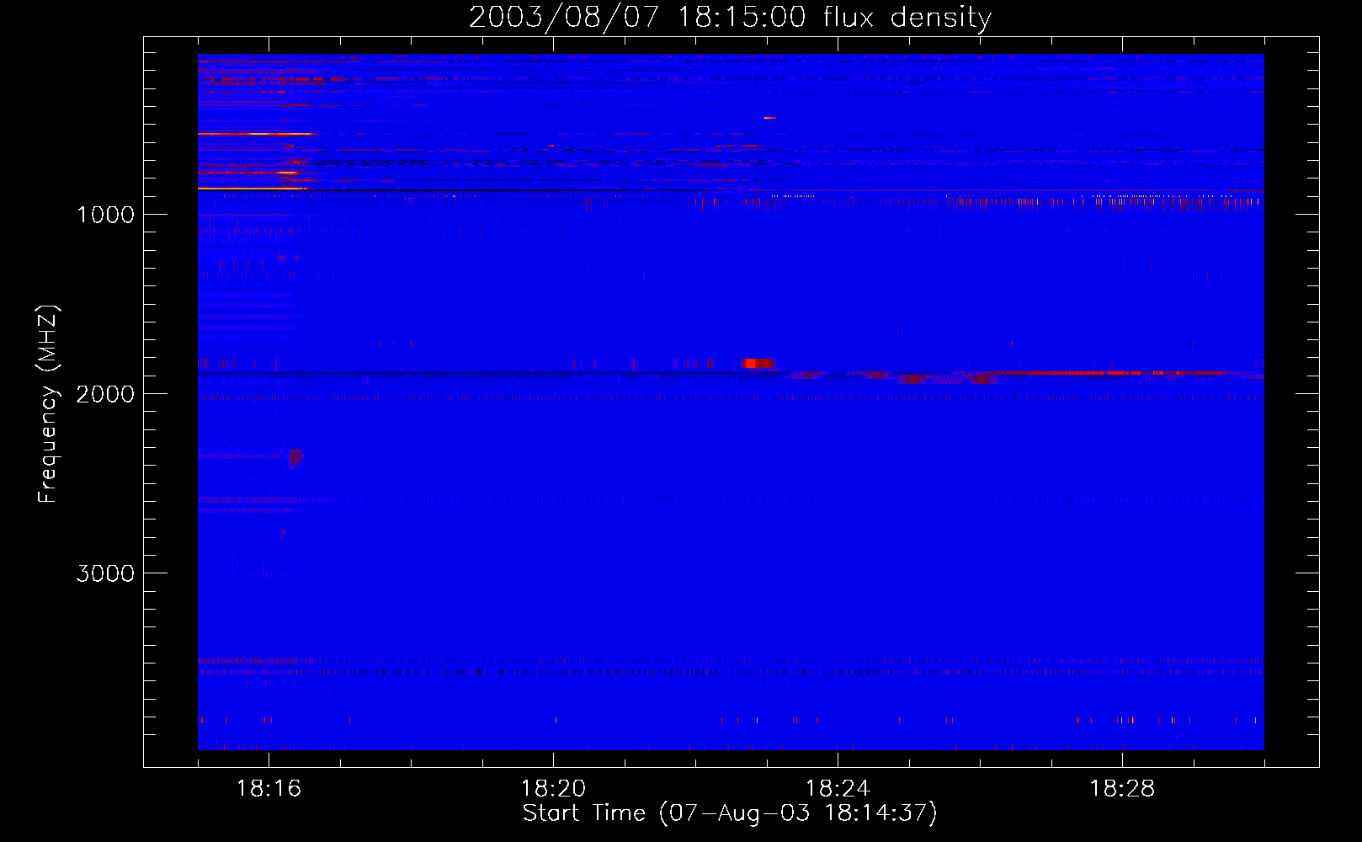Viewport: 1362px width, 842px height.
Task: Click the 1000 frequency tick label
Action: (x=105, y=215)
